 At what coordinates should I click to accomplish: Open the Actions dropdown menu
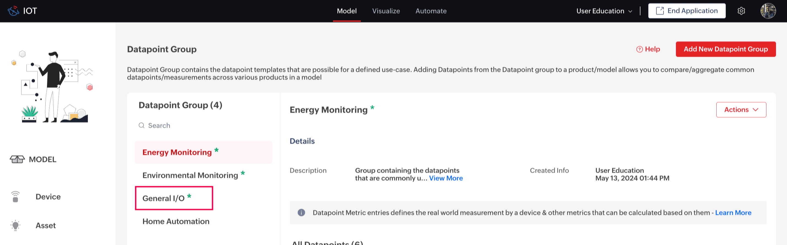pos(741,110)
